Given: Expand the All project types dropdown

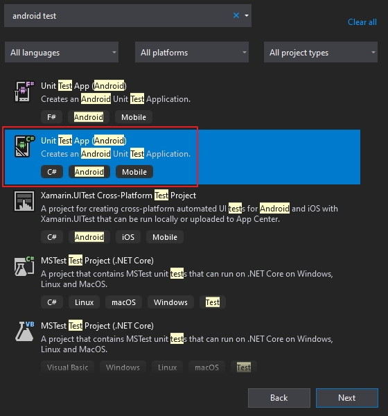Looking at the screenshot, I should click(321, 52).
